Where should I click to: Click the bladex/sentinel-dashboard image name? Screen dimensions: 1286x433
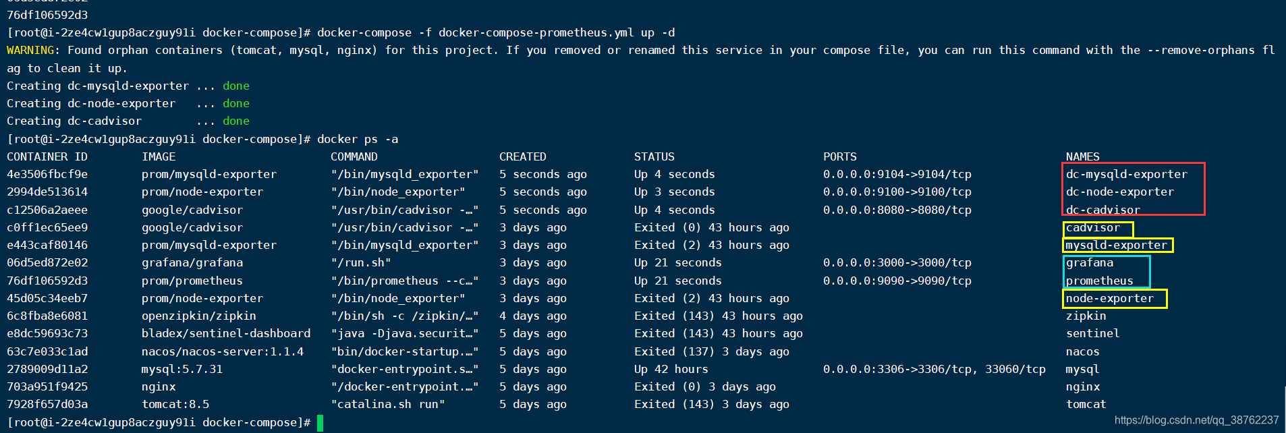click(226, 333)
